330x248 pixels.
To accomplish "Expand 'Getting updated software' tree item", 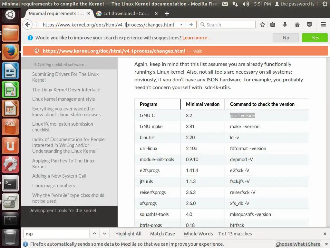I will (x=35, y=65).
